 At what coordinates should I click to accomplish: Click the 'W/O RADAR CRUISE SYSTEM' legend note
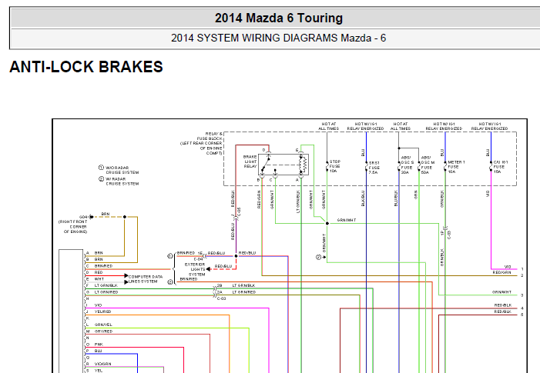(x=122, y=170)
